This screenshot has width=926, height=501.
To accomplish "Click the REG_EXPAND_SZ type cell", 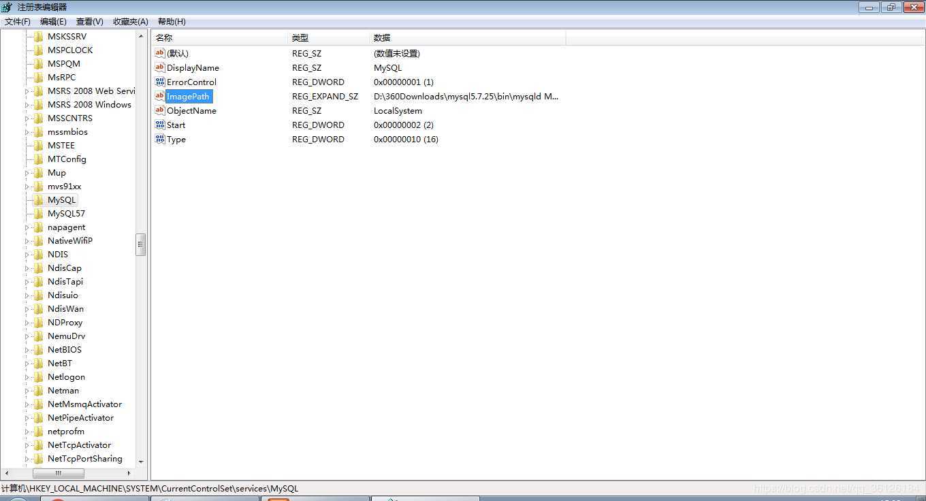I will point(325,96).
